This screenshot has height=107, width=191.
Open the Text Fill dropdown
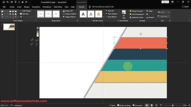[110, 11]
